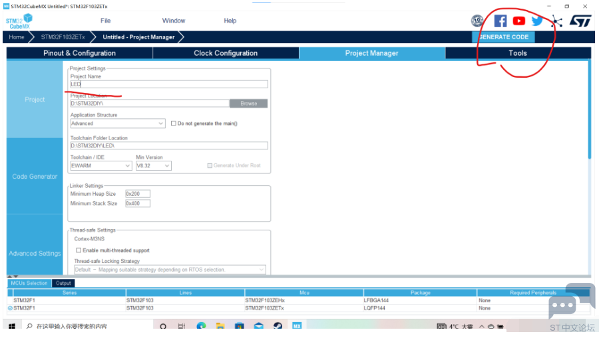Click the GENERATE CODE button
The height and width of the screenshot is (338, 601).
(x=503, y=37)
